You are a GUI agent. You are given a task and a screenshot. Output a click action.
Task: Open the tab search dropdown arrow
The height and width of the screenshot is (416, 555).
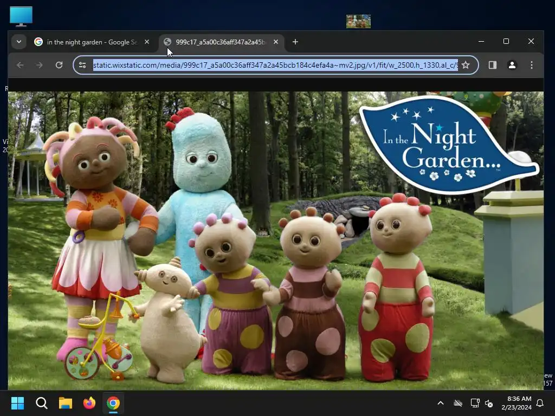point(19,42)
